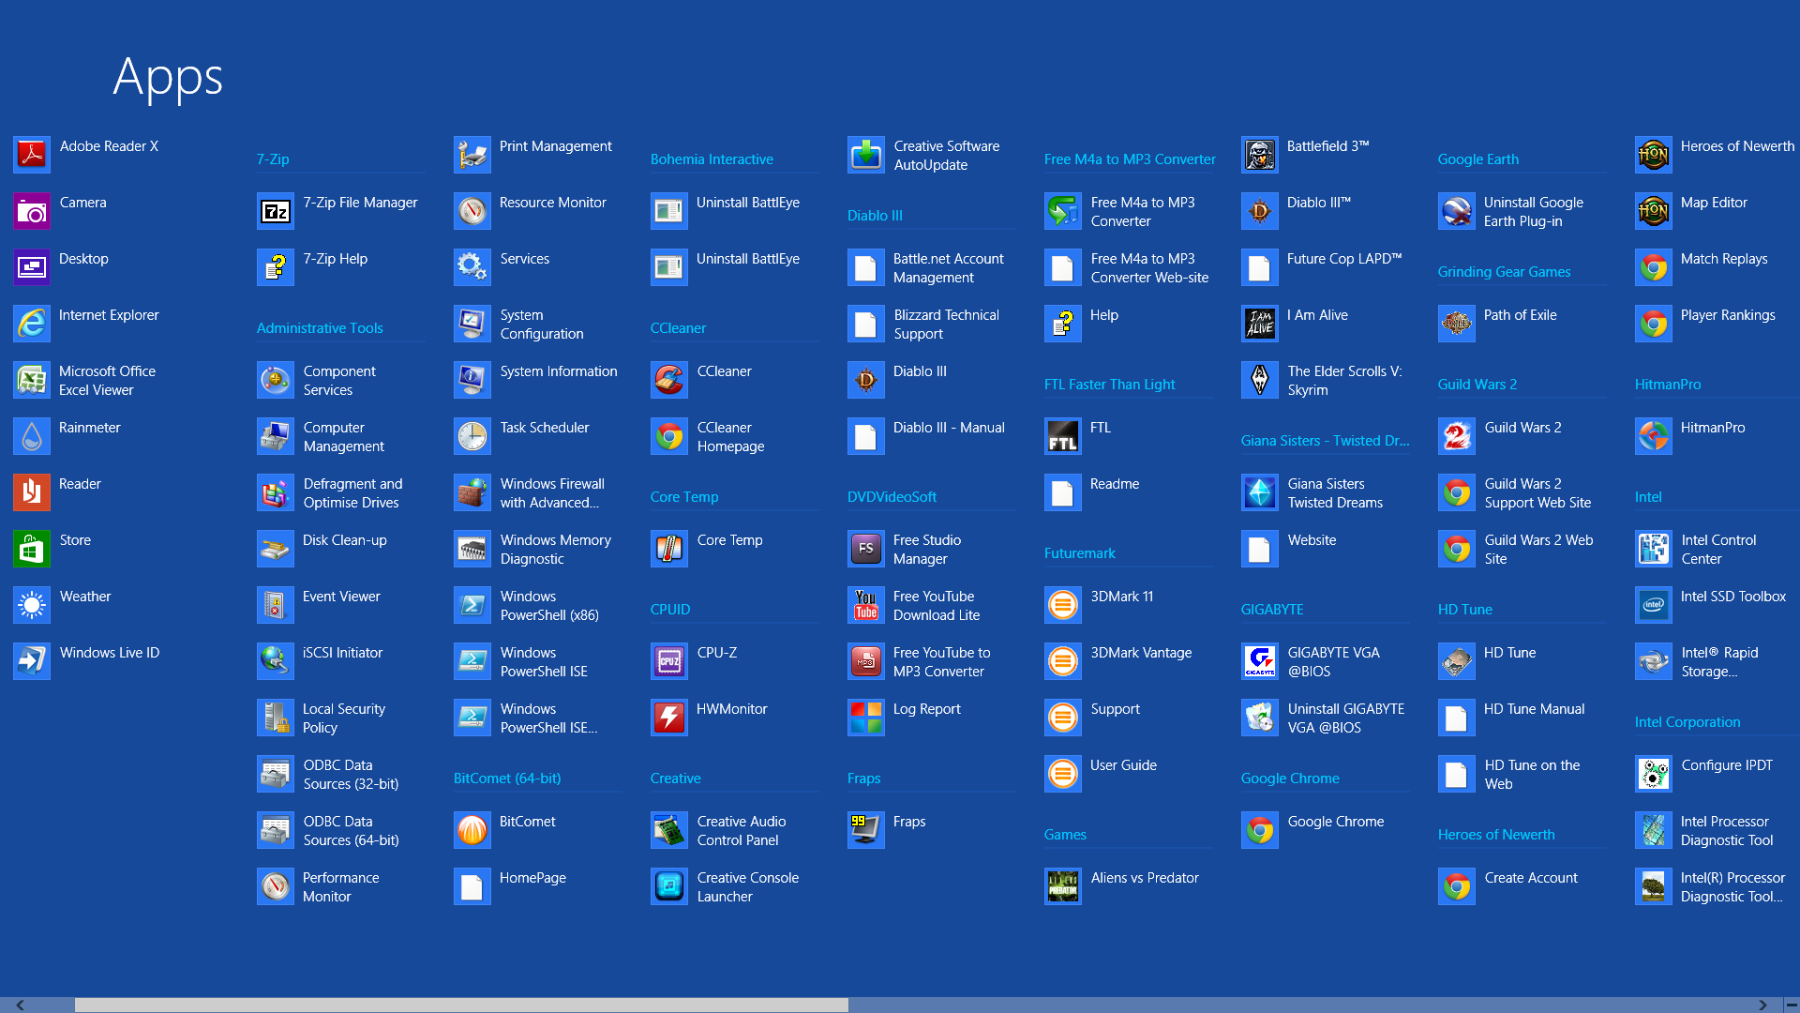Click the horizontal scrollbar thumb
The image size is (1800, 1013).
click(x=461, y=1005)
